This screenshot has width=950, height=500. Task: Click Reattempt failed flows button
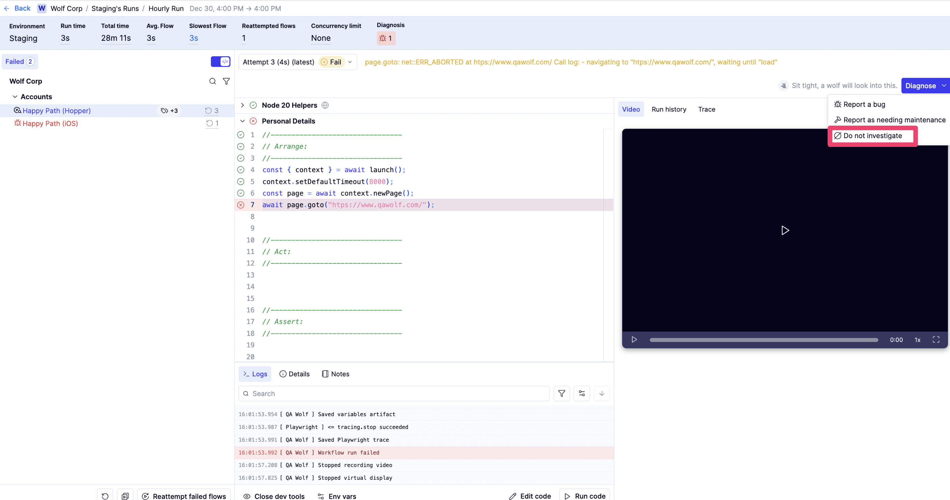point(184,496)
